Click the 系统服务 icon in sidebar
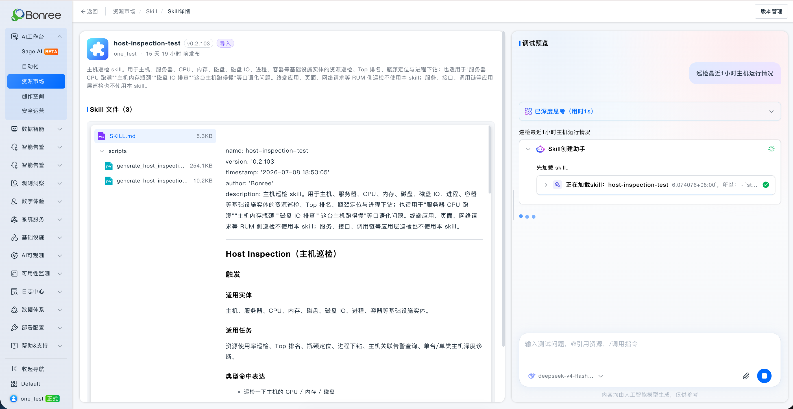 click(14, 219)
